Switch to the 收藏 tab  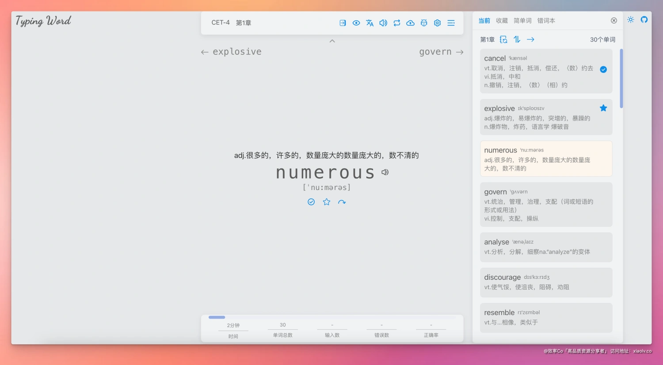click(502, 21)
